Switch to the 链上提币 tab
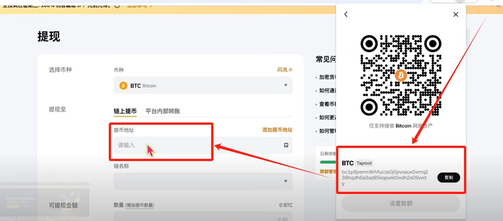Screen dimensions: 503x221 (x=125, y=111)
